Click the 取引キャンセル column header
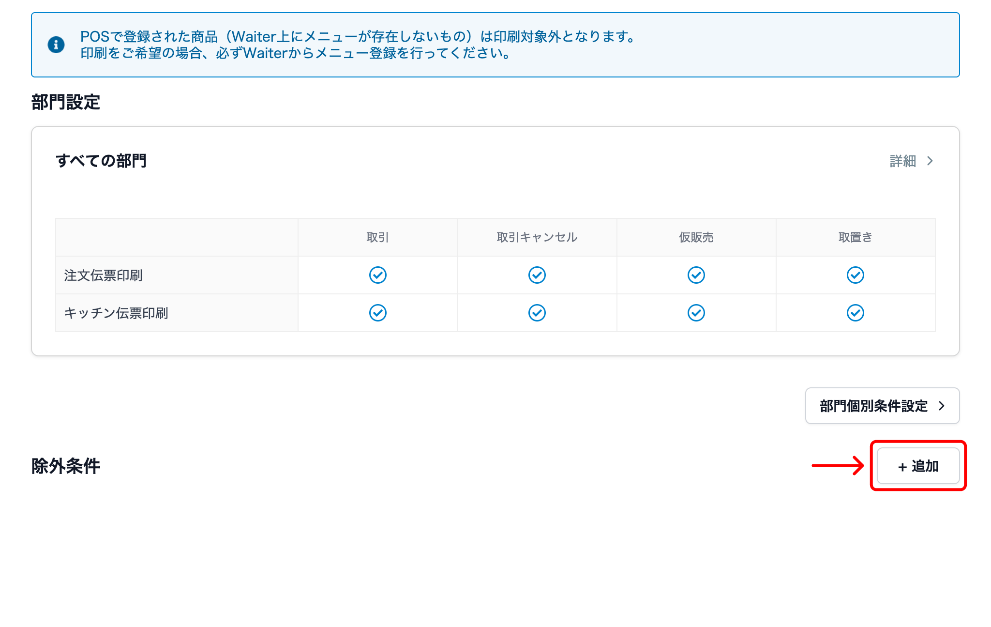Image resolution: width=991 pixels, height=627 pixels. coord(537,237)
